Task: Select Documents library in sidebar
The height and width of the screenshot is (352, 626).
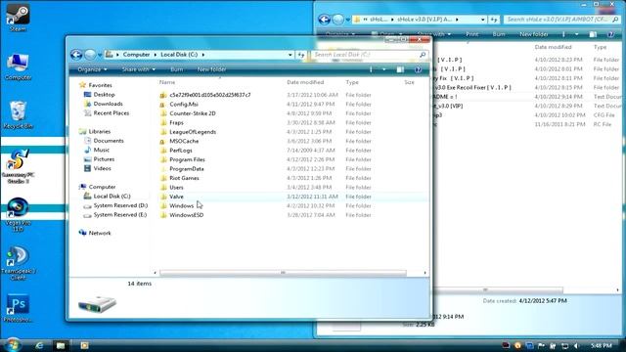Action: 104,141
